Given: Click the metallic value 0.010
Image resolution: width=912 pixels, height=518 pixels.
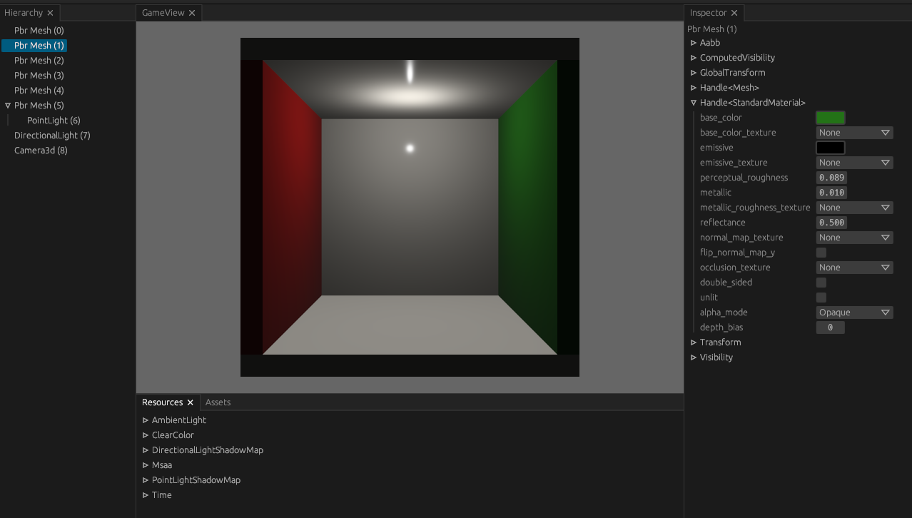Looking at the screenshot, I should pos(831,193).
